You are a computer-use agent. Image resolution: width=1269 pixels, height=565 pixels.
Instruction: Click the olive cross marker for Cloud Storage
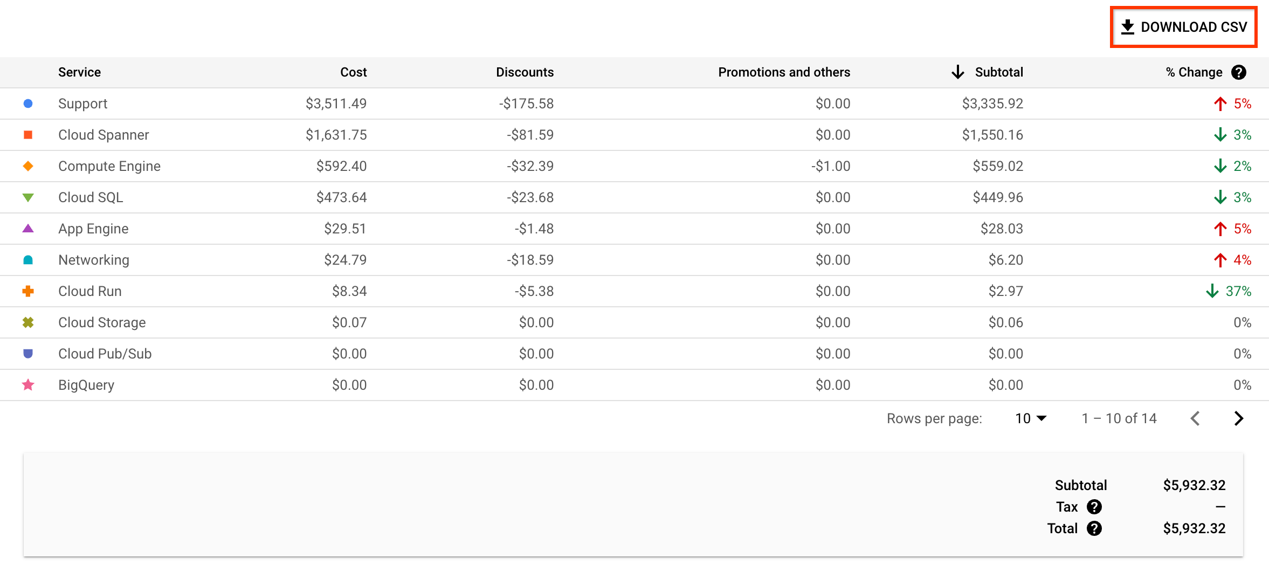tap(28, 322)
